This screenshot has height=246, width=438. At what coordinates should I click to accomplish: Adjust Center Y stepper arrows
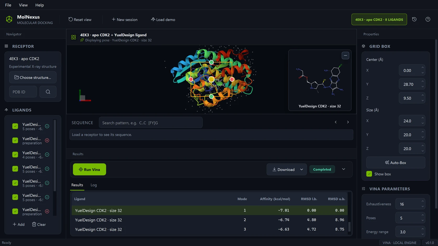click(x=423, y=84)
